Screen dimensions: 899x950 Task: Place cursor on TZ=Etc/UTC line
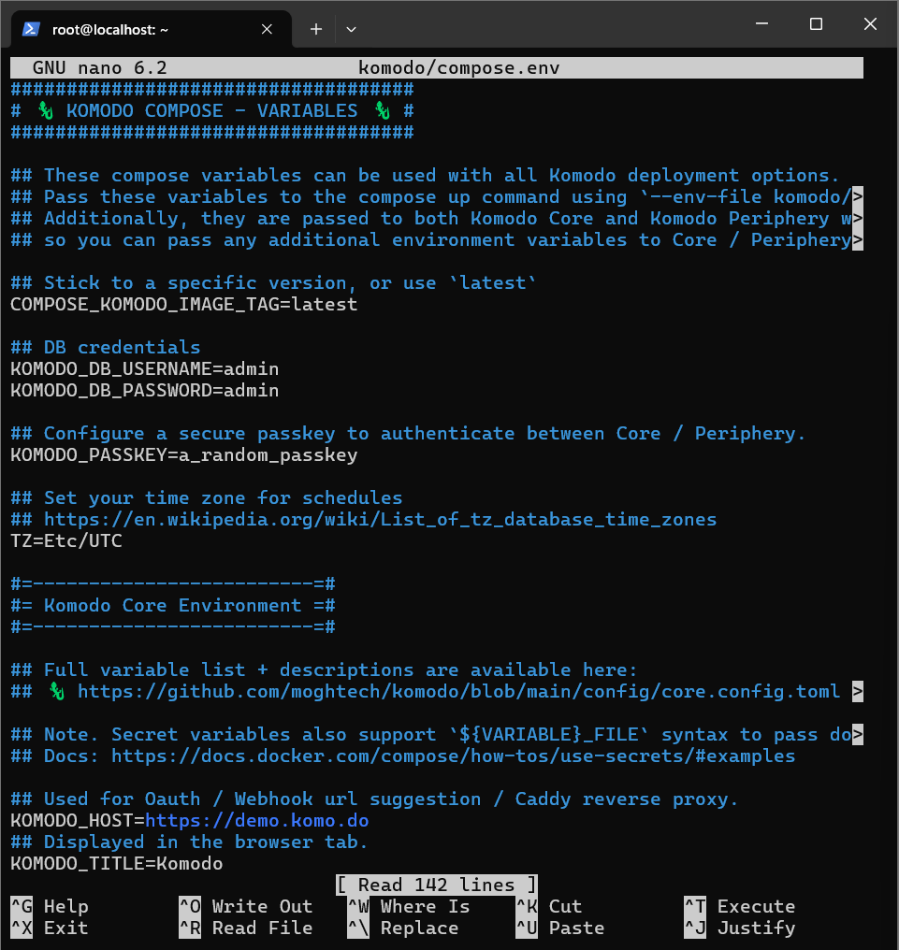pyautogui.click(x=66, y=541)
